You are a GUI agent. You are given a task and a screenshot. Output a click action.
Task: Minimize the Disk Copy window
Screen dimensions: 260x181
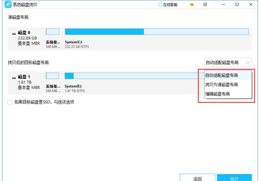pos(222,4)
